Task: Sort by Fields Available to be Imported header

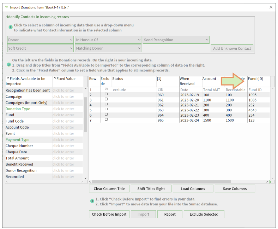Action: pyautogui.click(x=29, y=81)
